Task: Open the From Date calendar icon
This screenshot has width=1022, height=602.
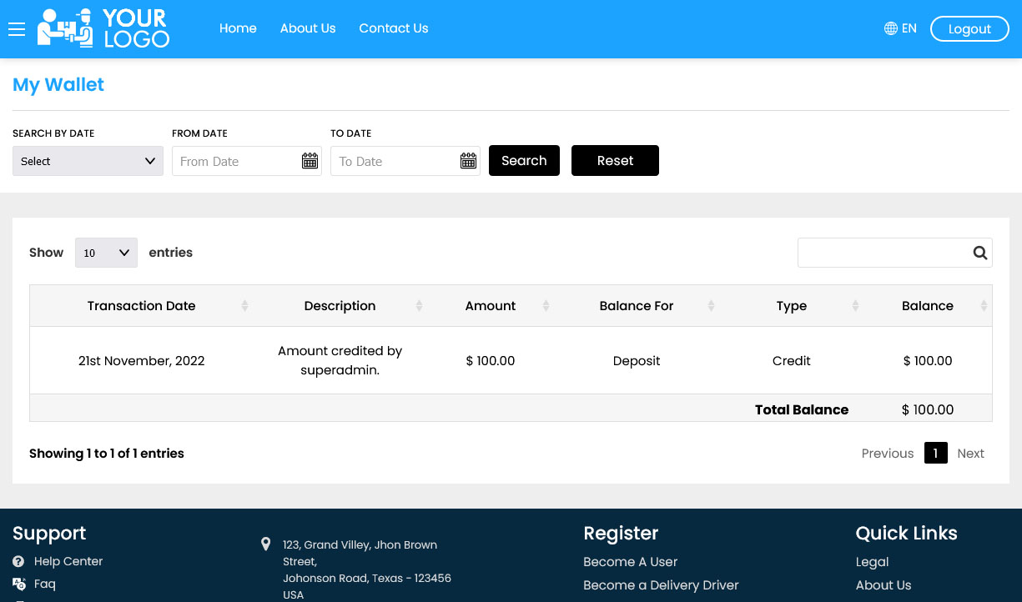Action: [310, 161]
